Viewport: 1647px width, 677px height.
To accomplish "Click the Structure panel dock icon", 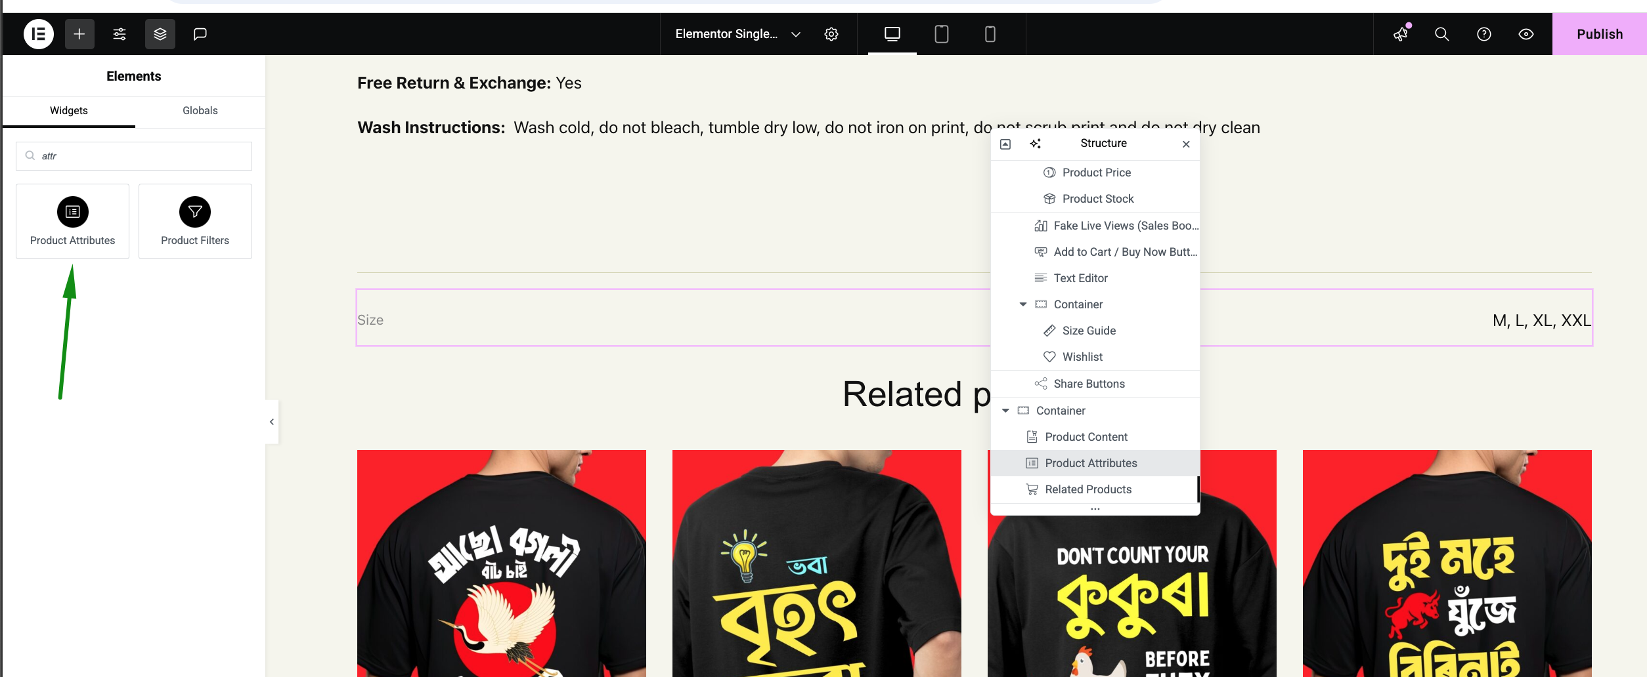I will (x=1005, y=144).
